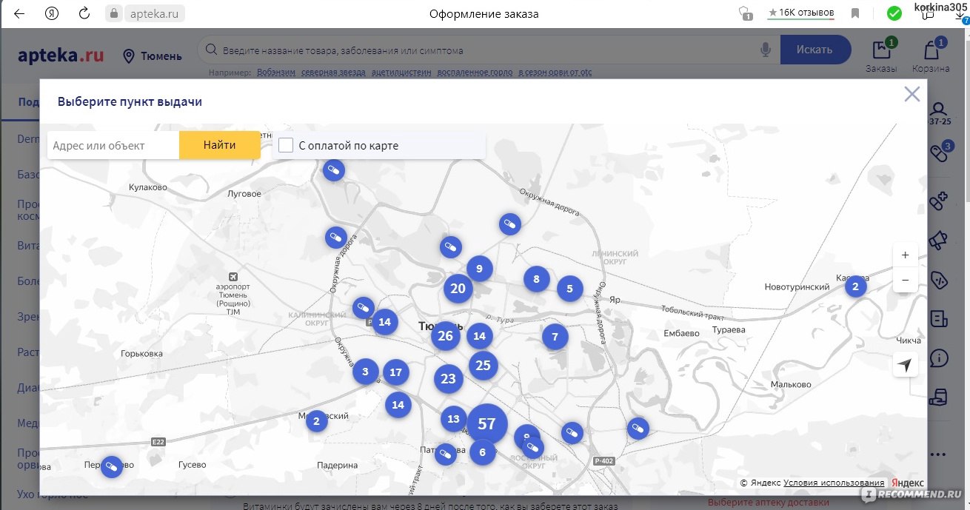This screenshot has height=510, width=970.
Task: Open the green Protect checkmark icon
Action: [894, 13]
